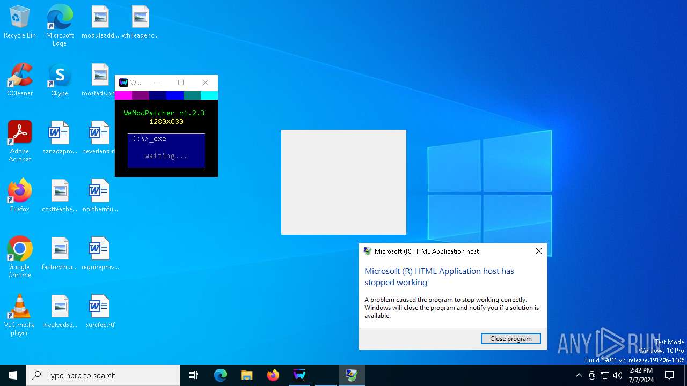687x386 pixels.
Task: Select the costteache image file
Action: pos(60,196)
